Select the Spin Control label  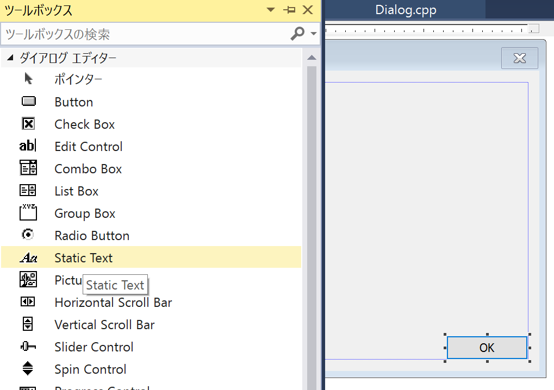(90, 369)
